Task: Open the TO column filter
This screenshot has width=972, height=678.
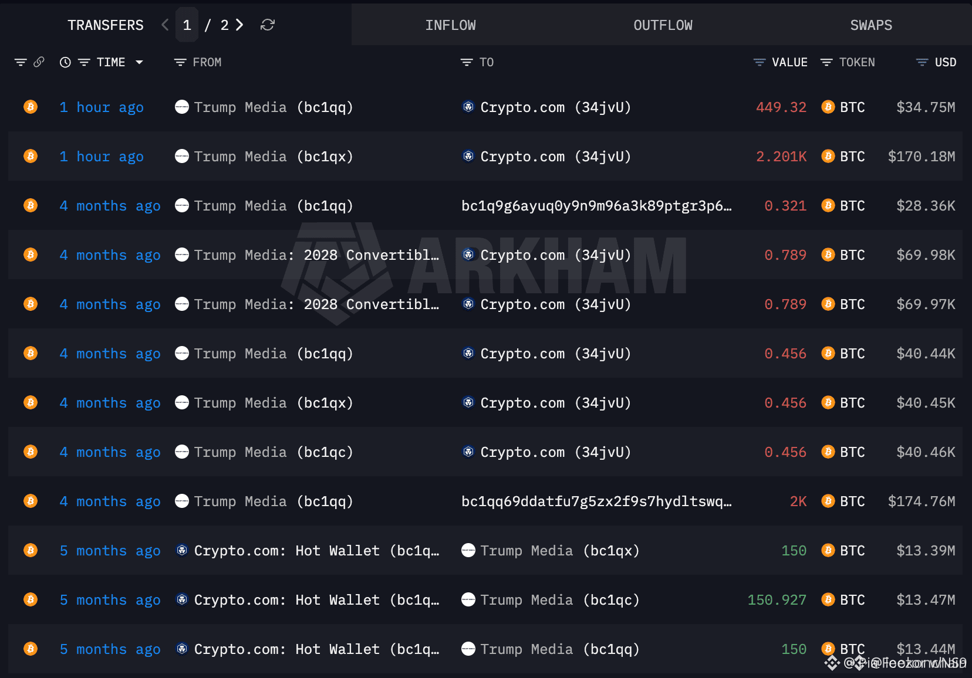Action: (467, 62)
